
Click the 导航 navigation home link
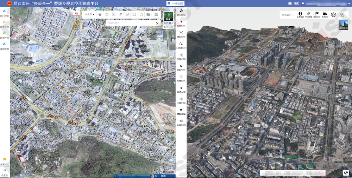point(293,3)
